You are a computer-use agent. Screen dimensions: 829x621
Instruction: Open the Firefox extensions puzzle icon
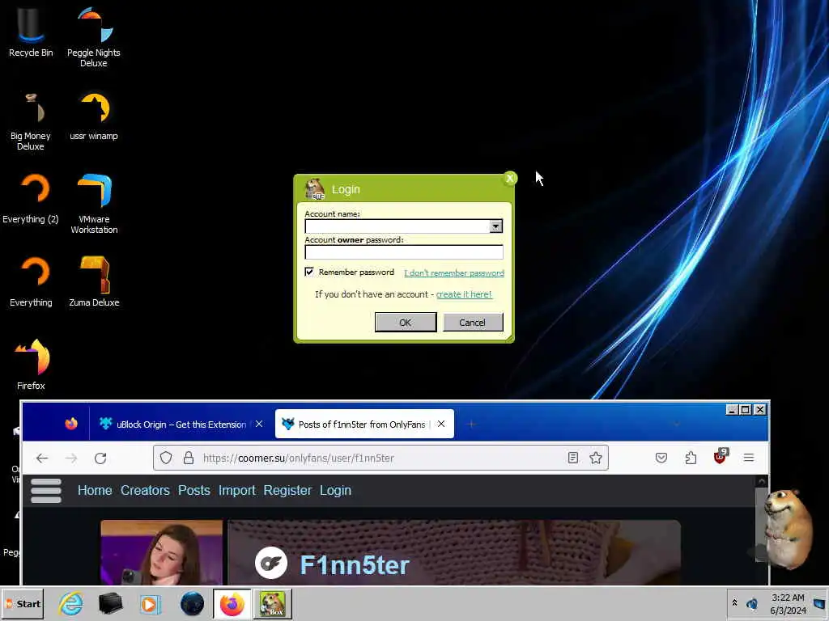point(691,458)
